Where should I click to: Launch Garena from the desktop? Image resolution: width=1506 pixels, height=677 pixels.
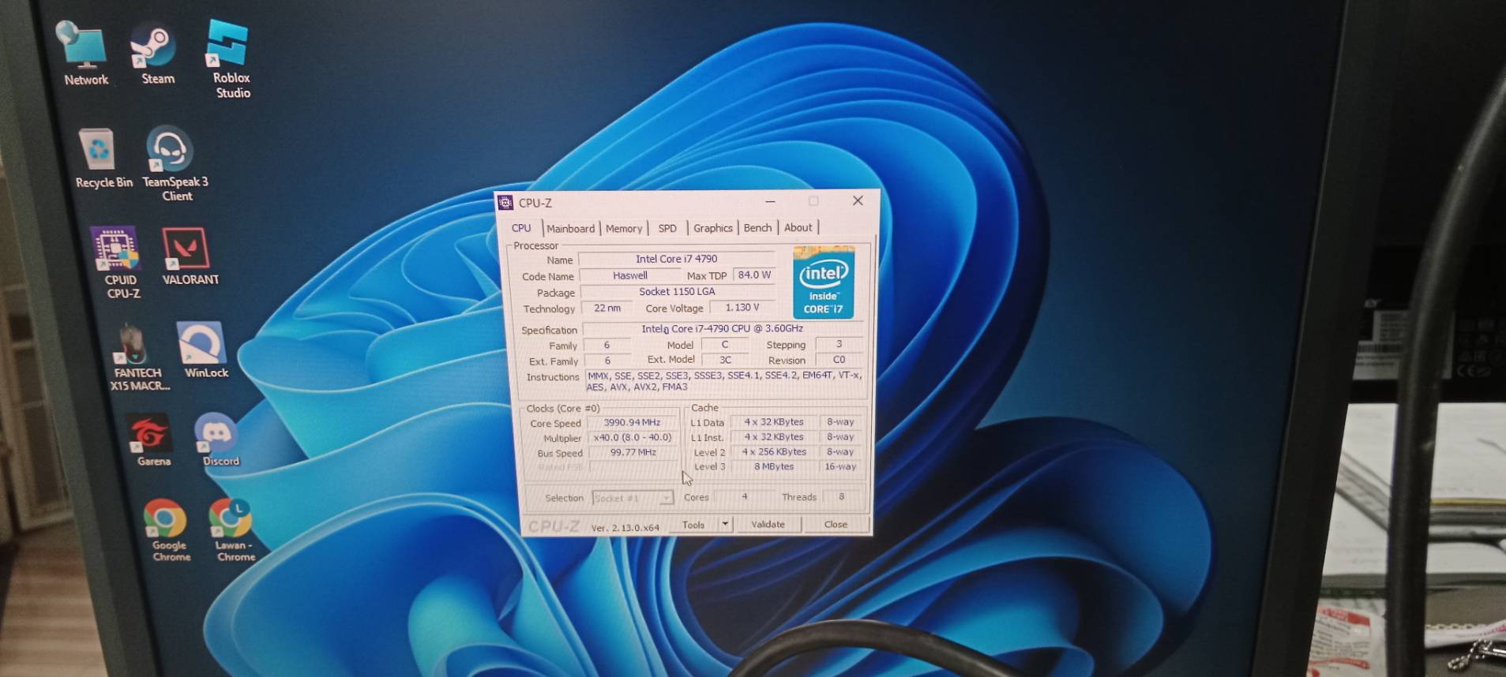point(152,440)
